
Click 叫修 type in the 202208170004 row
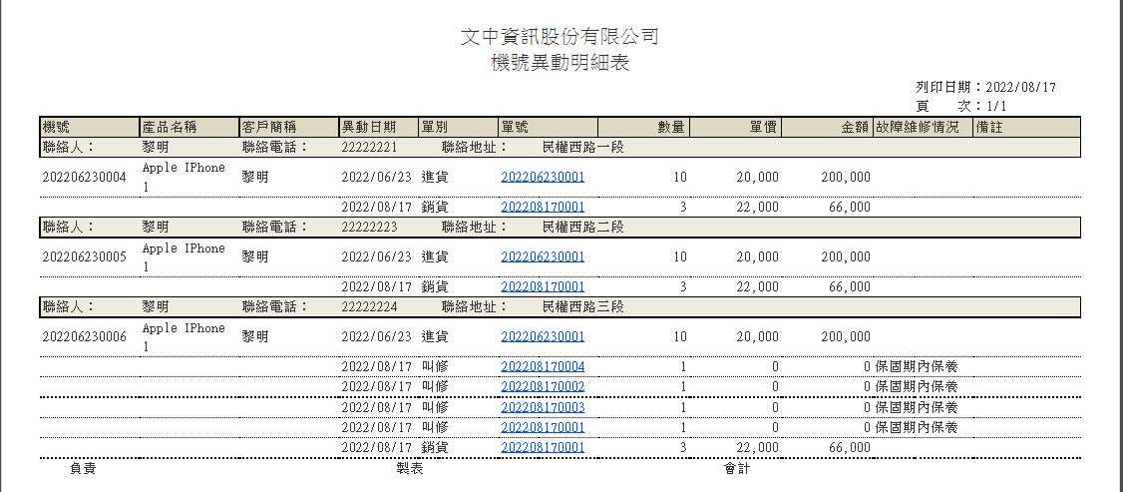click(x=436, y=366)
